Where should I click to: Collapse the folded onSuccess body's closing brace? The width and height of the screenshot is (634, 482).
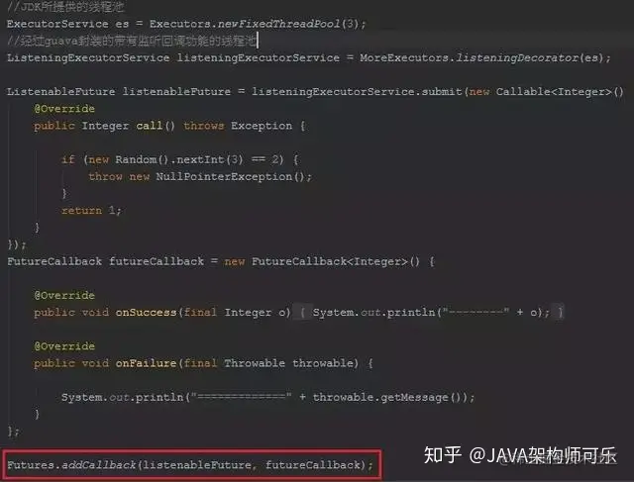pyautogui.click(x=560, y=313)
